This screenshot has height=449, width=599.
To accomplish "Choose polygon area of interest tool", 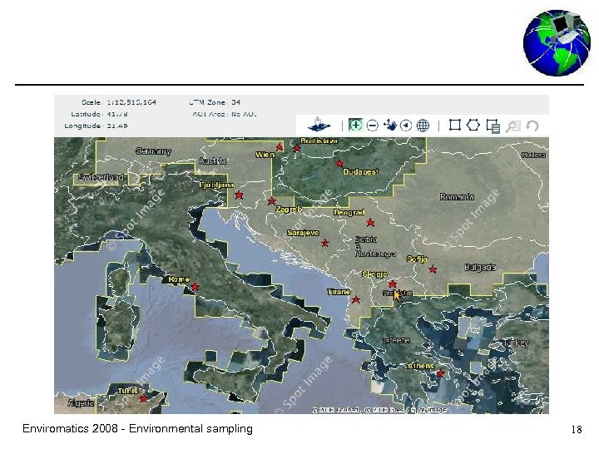I will click(473, 125).
